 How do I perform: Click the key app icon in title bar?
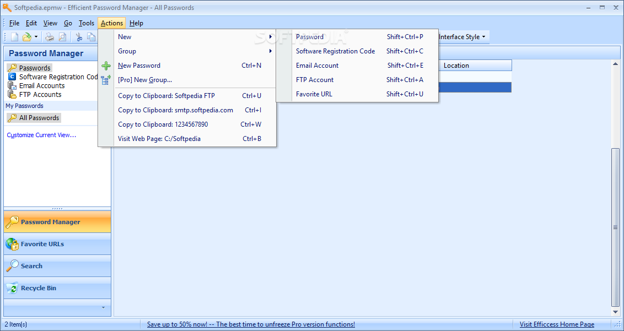[7, 8]
